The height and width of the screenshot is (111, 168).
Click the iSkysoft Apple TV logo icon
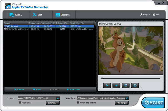tap(8, 6)
